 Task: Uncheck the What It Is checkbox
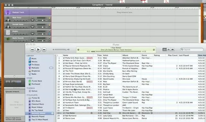click(64, 95)
